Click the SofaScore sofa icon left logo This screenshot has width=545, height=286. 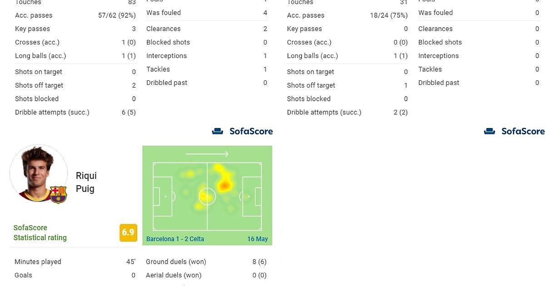[x=218, y=131]
